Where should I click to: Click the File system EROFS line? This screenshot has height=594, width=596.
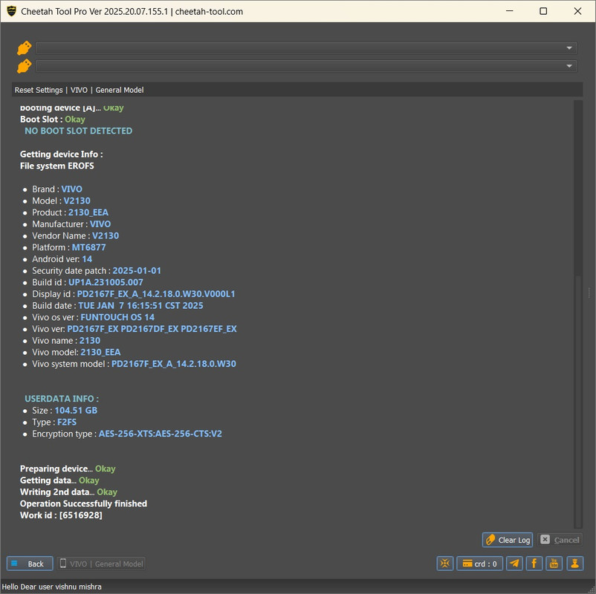click(57, 166)
